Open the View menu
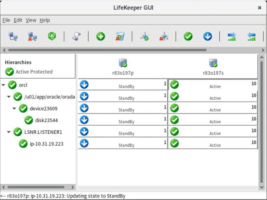 coord(31,20)
